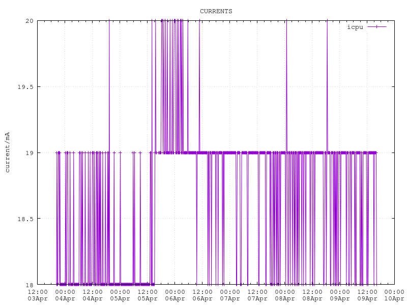Click the 18.5 y-axis tick label
407x305 pixels.
[25, 219]
